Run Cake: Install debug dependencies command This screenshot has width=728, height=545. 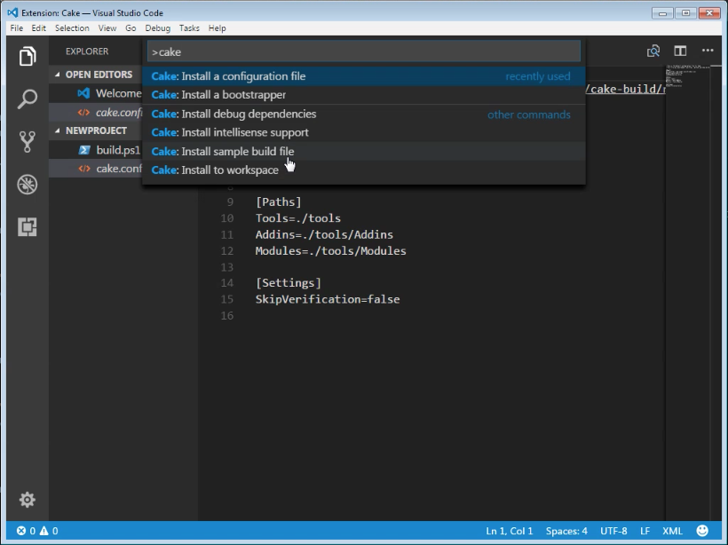tap(363, 114)
